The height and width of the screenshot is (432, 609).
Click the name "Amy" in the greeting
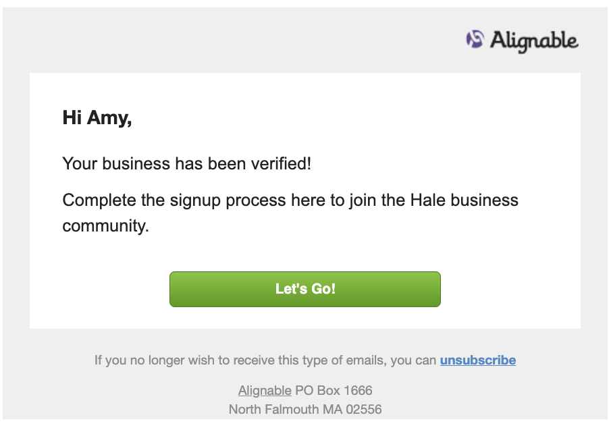(x=107, y=118)
